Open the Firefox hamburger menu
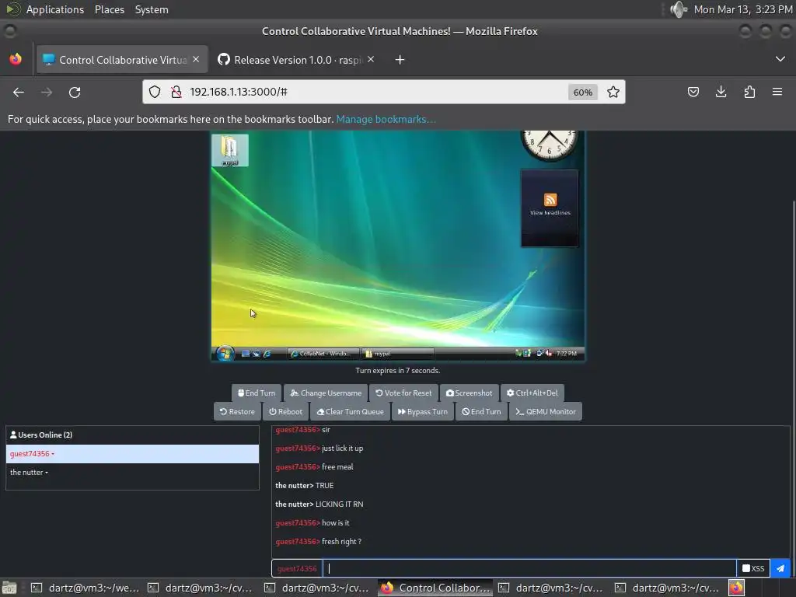 [777, 92]
